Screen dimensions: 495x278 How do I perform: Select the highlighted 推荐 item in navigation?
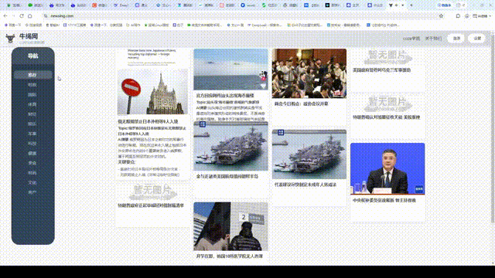coord(32,75)
